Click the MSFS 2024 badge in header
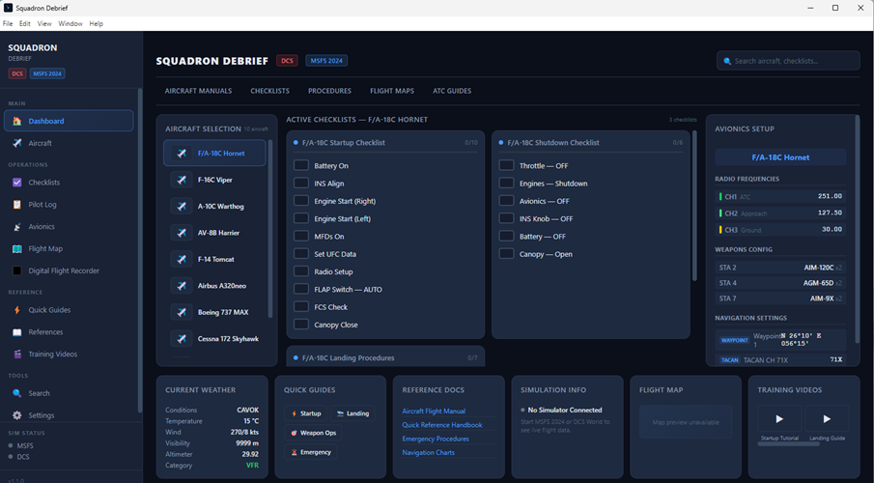Screen dimensions: 874x483 pyautogui.click(x=326, y=61)
